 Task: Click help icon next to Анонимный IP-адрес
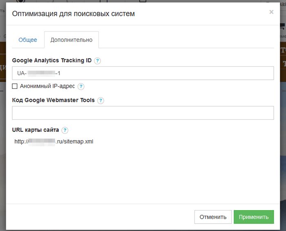tap(81, 86)
